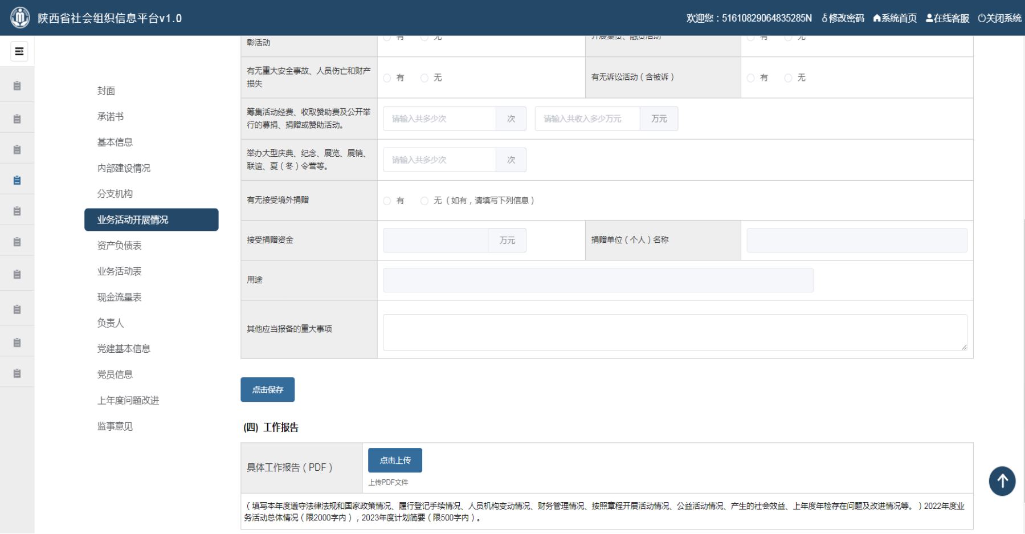Image resolution: width=1025 pixels, height=534 pixels.
Task: Click the hamburger menu toggle icon
Action: pos(19,51)
